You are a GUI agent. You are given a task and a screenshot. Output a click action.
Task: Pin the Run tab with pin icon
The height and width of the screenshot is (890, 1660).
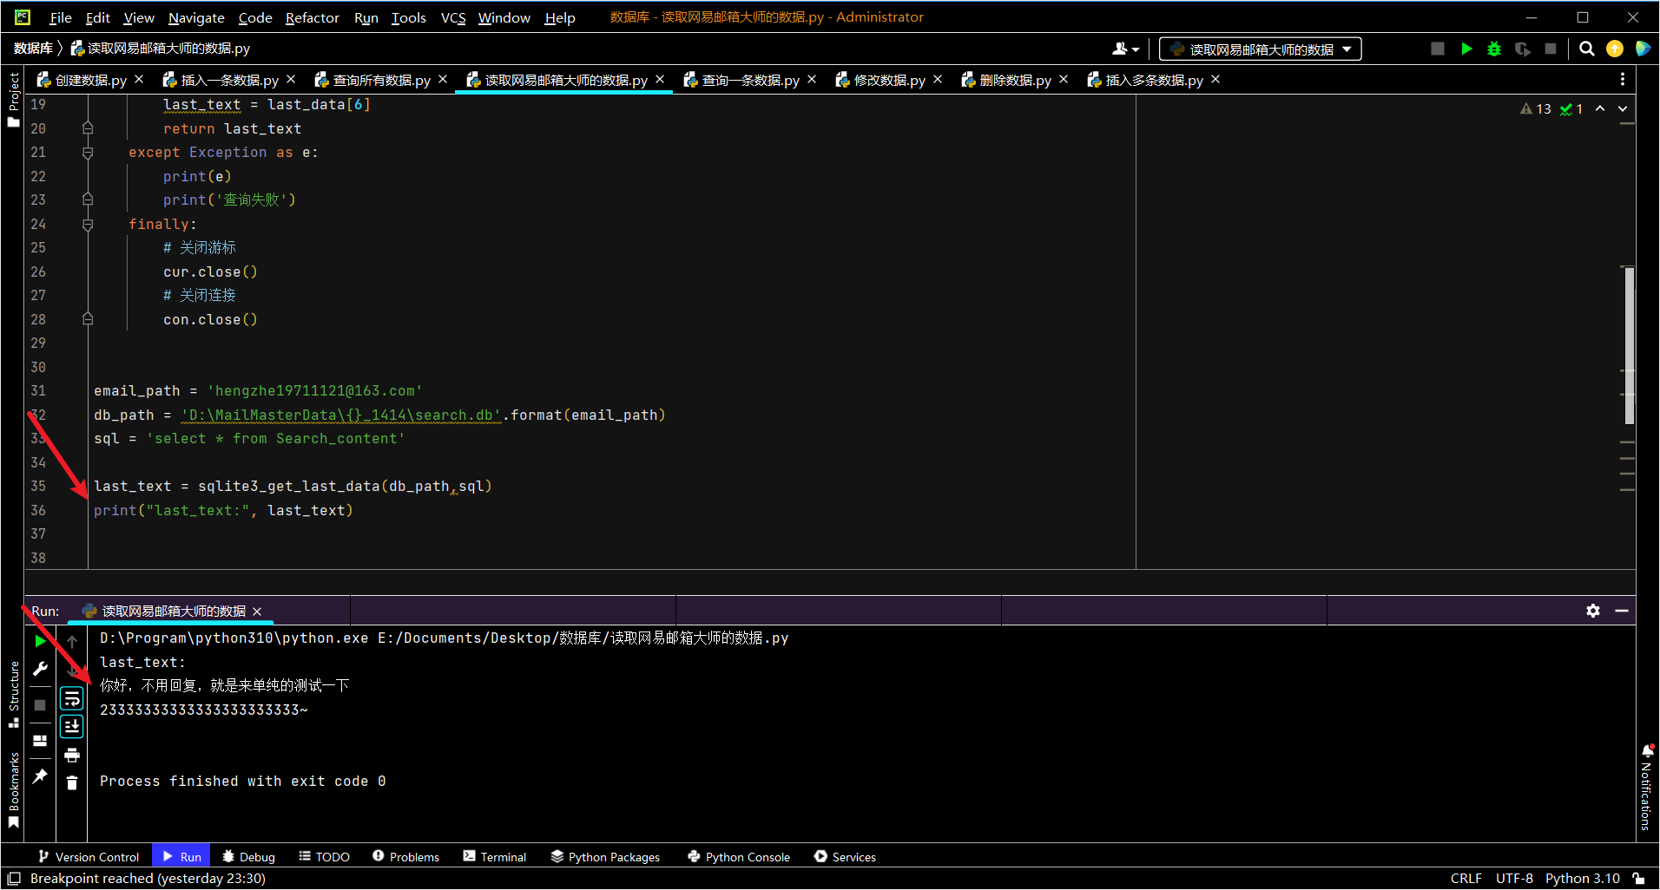tap(40, 776)
